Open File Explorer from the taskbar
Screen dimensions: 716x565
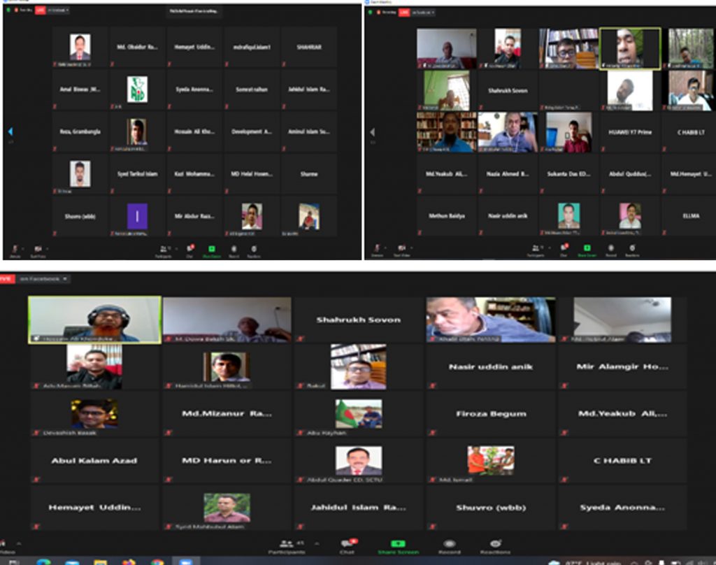[100, 562]
